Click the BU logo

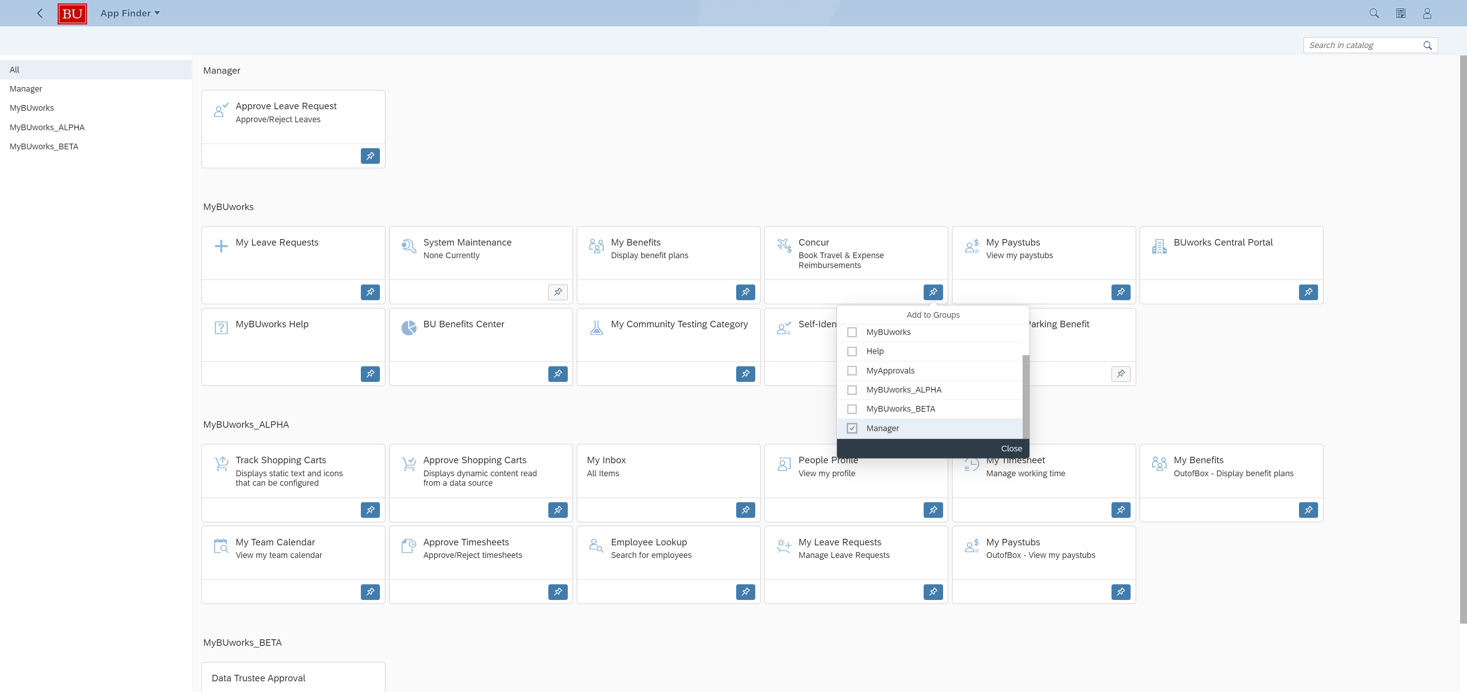click(72, 14)
